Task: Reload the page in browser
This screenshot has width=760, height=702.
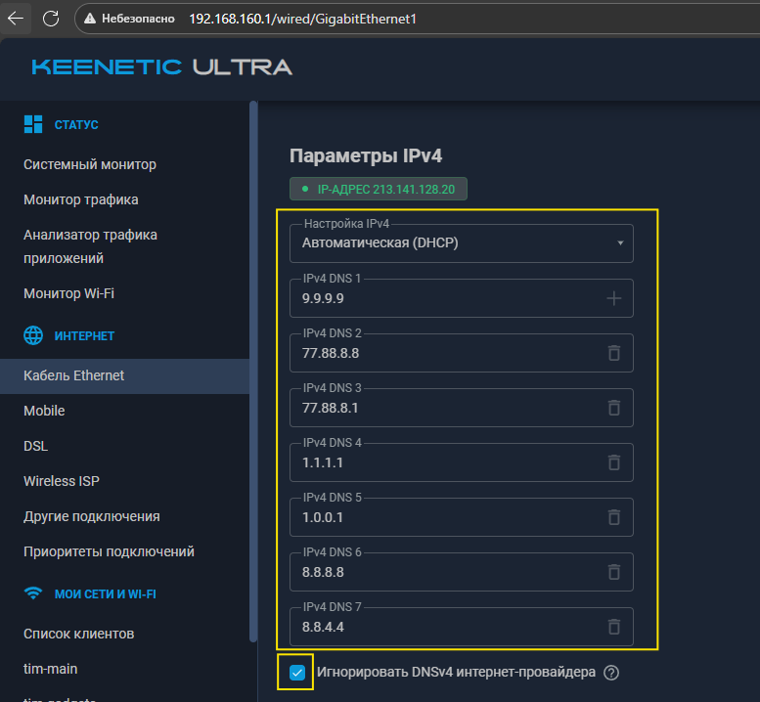Action: pos(51,19)
